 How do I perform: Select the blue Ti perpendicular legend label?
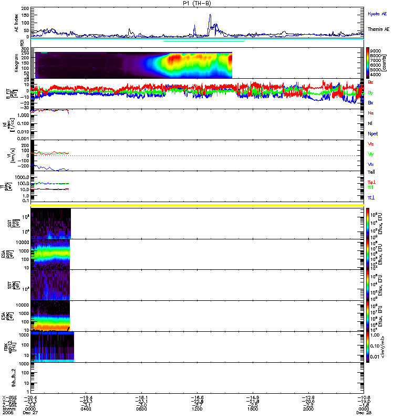371,198
